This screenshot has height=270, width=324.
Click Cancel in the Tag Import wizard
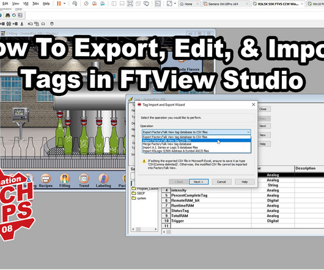coord(221,182)
